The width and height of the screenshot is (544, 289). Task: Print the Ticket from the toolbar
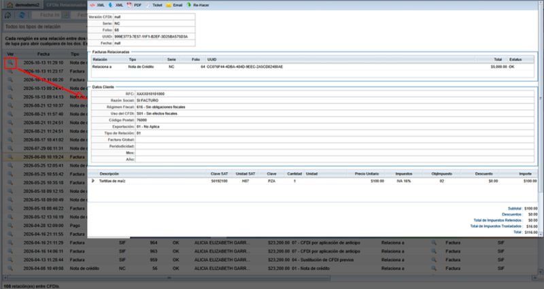154,5
